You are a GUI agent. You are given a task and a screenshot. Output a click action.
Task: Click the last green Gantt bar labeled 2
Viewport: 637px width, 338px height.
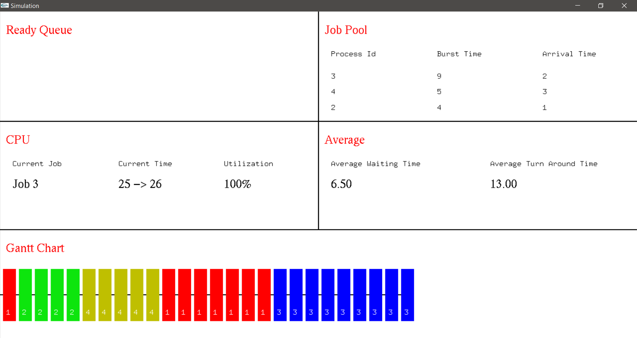[73, 295]
